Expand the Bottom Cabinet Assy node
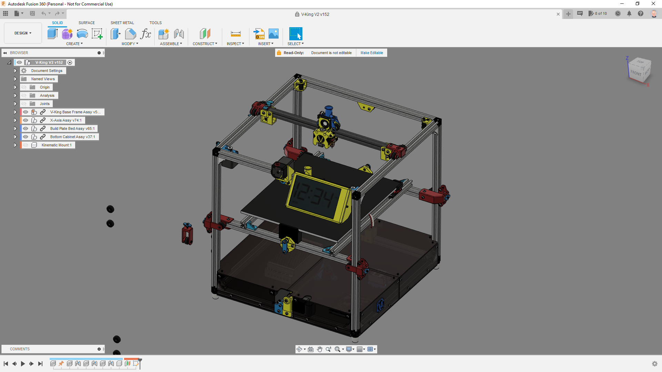 pos(15,137)
